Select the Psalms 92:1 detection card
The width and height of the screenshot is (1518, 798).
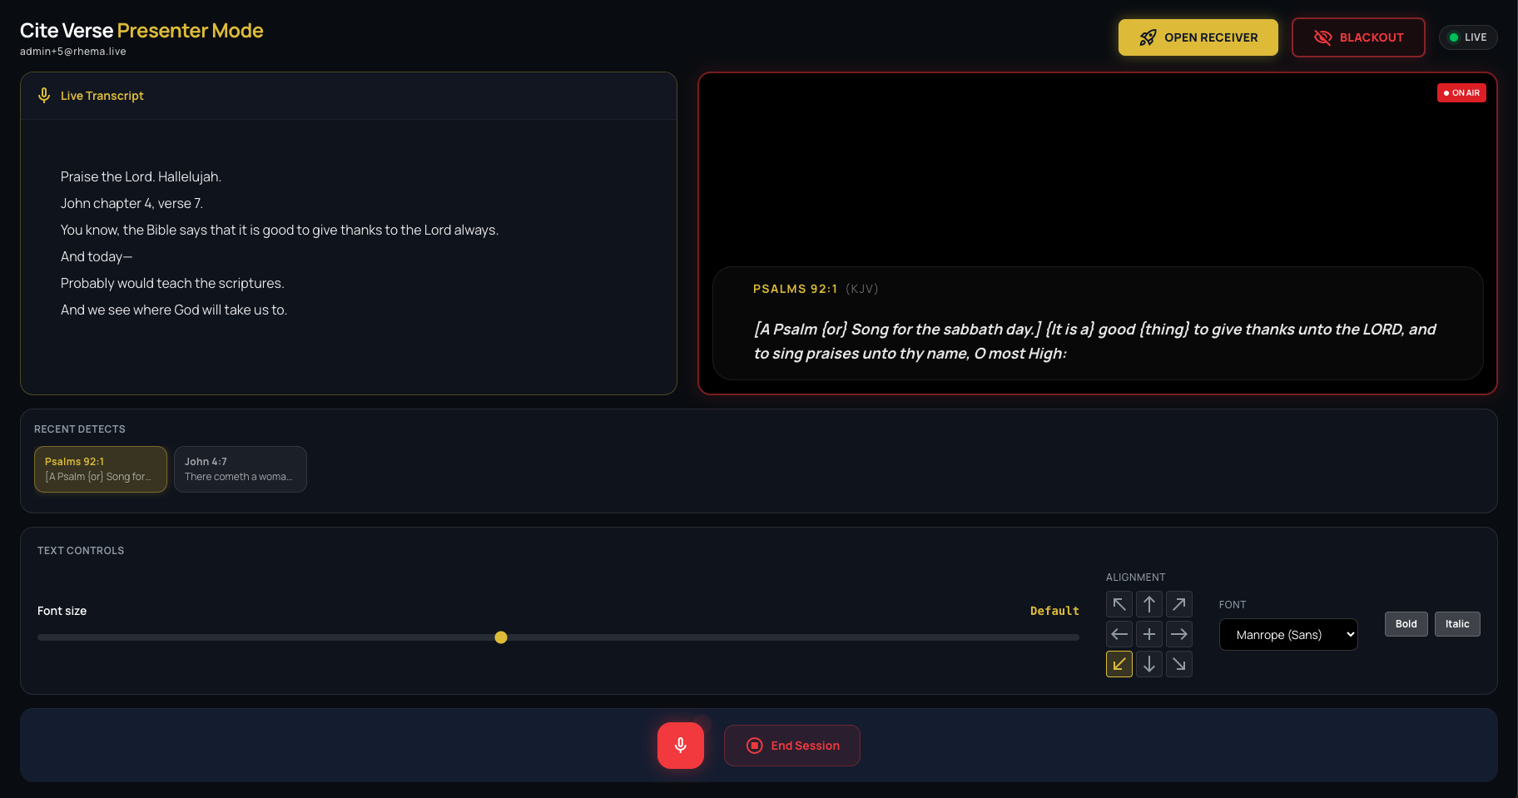[x=100, y=468]
